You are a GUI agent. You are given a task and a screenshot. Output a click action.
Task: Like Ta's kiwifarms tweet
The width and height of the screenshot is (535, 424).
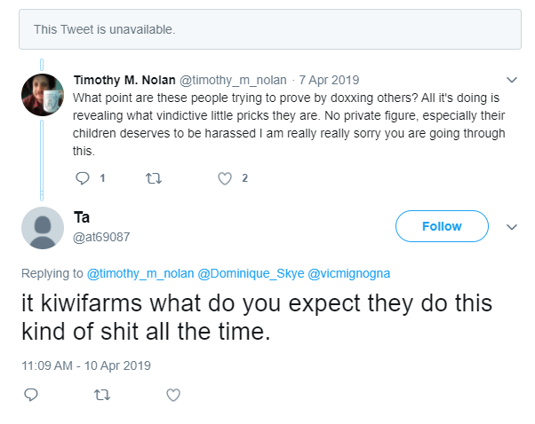click(x=173, y=395)
